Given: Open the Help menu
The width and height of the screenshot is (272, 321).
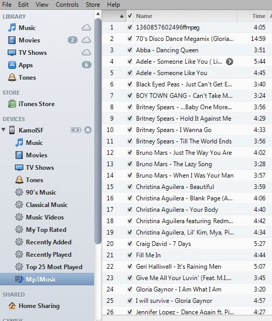Looking at the screenshot, I should coord(113,5).
